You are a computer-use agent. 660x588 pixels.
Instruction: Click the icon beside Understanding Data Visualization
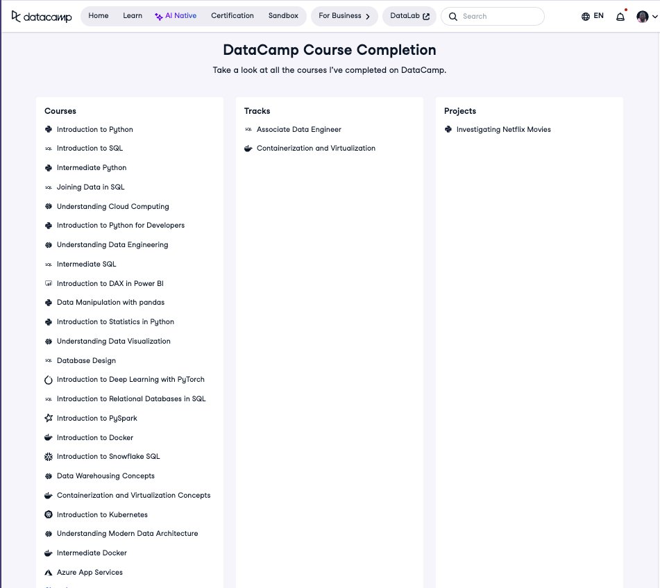[x=49, y=341]
